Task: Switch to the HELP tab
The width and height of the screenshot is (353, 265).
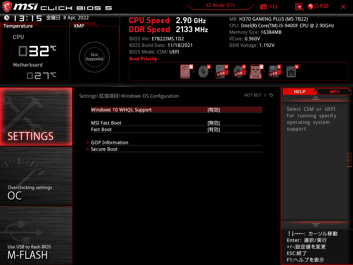Action: coord(300,92)
